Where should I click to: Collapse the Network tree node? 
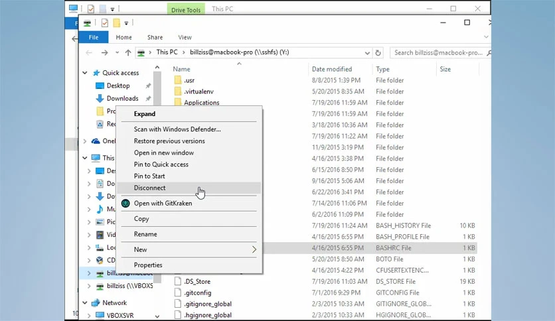(x=85, y=302)
